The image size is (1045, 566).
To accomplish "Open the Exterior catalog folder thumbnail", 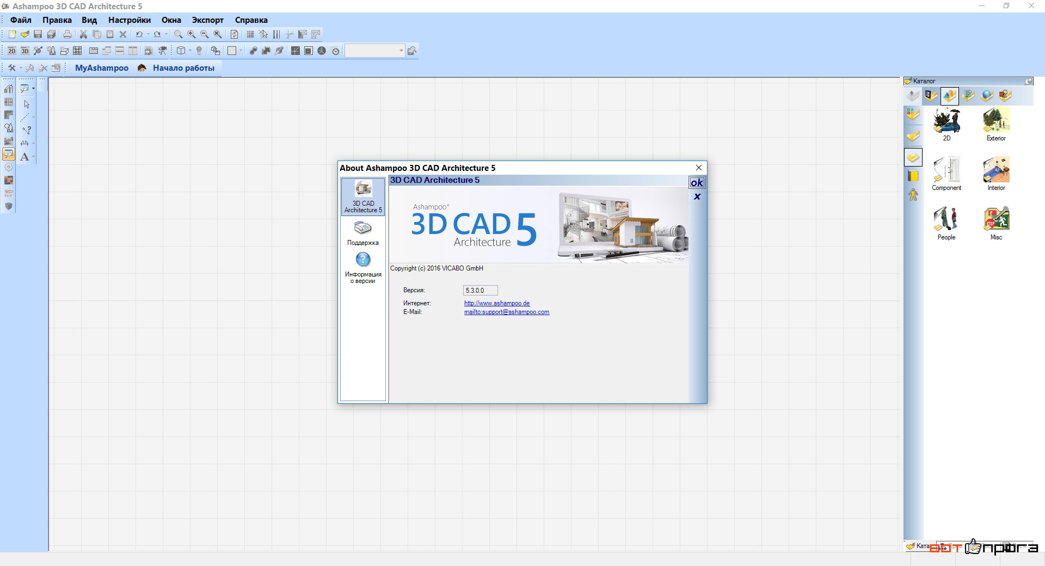I will click(x=996, y=125).
